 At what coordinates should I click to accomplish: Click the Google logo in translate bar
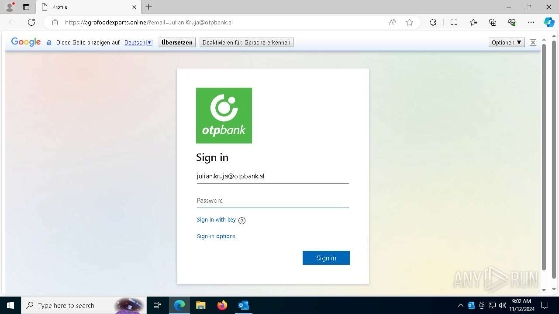(x=26, y=42)
